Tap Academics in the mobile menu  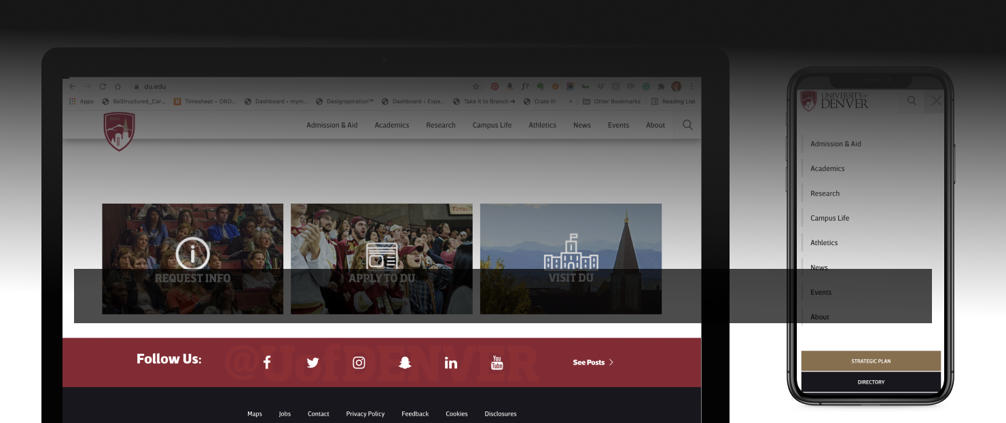[827, 168]
